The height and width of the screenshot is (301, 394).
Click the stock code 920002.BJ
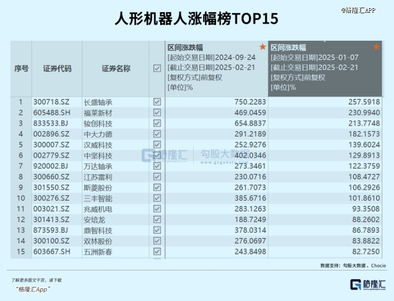[50, 166]
